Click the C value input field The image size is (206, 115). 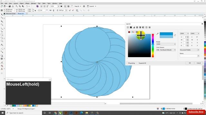point(185,37)
